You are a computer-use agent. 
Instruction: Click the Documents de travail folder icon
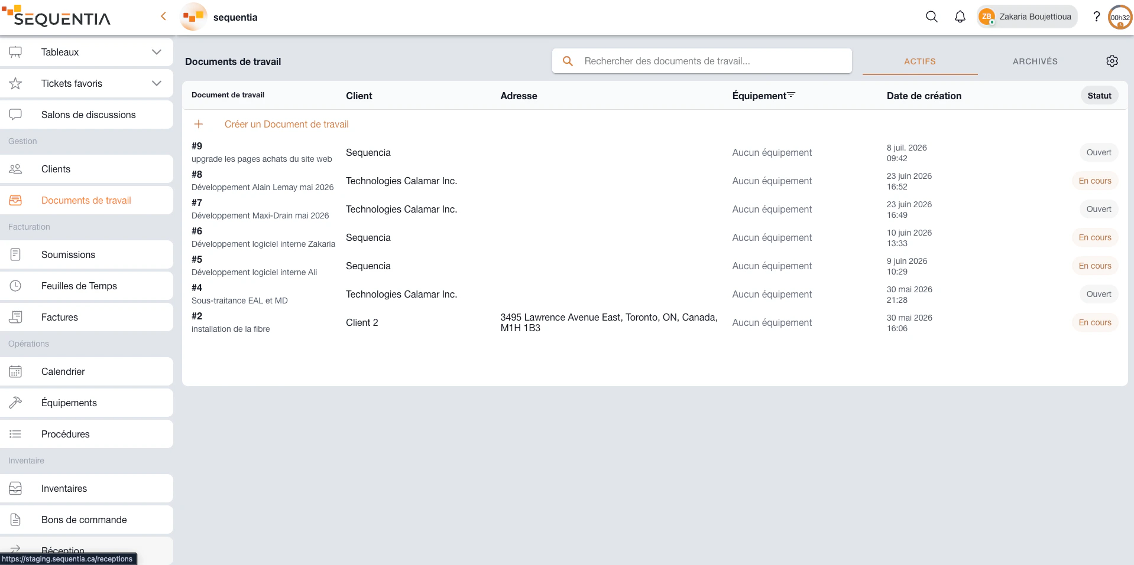tap(15, 200)
